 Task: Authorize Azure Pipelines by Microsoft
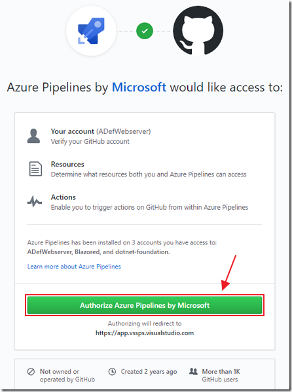click(145, 305)
